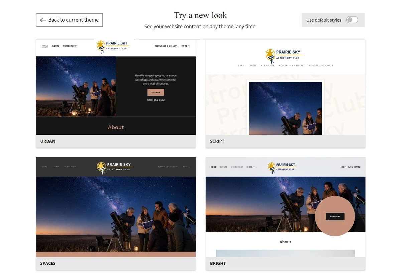Click phone number in Bright preview header
This screenshot has width=401, height=275.
point(350,167)
